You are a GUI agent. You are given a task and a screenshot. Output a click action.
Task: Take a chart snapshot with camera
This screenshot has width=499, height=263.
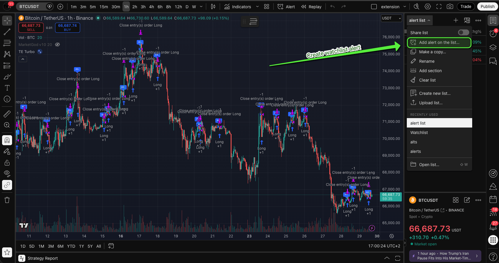coord(450,6)
